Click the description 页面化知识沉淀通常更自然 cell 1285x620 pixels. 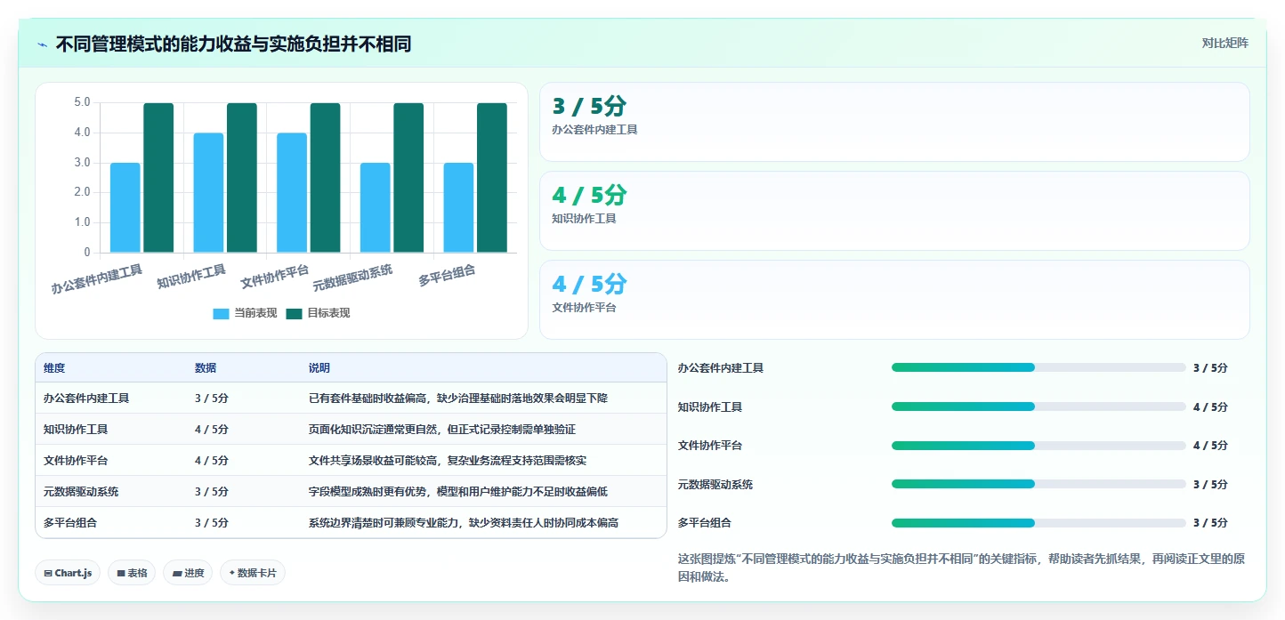click(442, 430)
